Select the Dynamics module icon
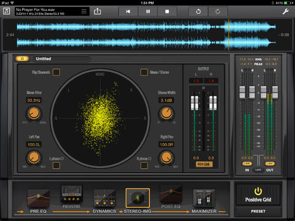295x221 pixels. point(104,198)
